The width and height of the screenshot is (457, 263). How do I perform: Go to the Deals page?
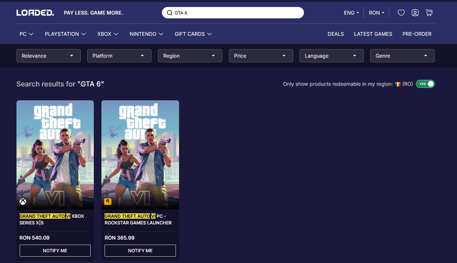336,34
